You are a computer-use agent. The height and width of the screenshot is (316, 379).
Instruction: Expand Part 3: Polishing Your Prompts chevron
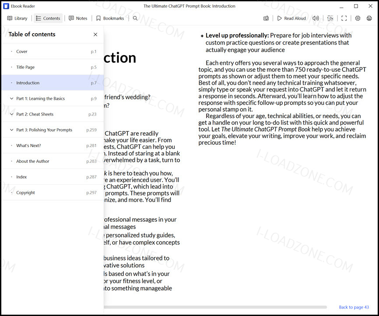(11, 130)
